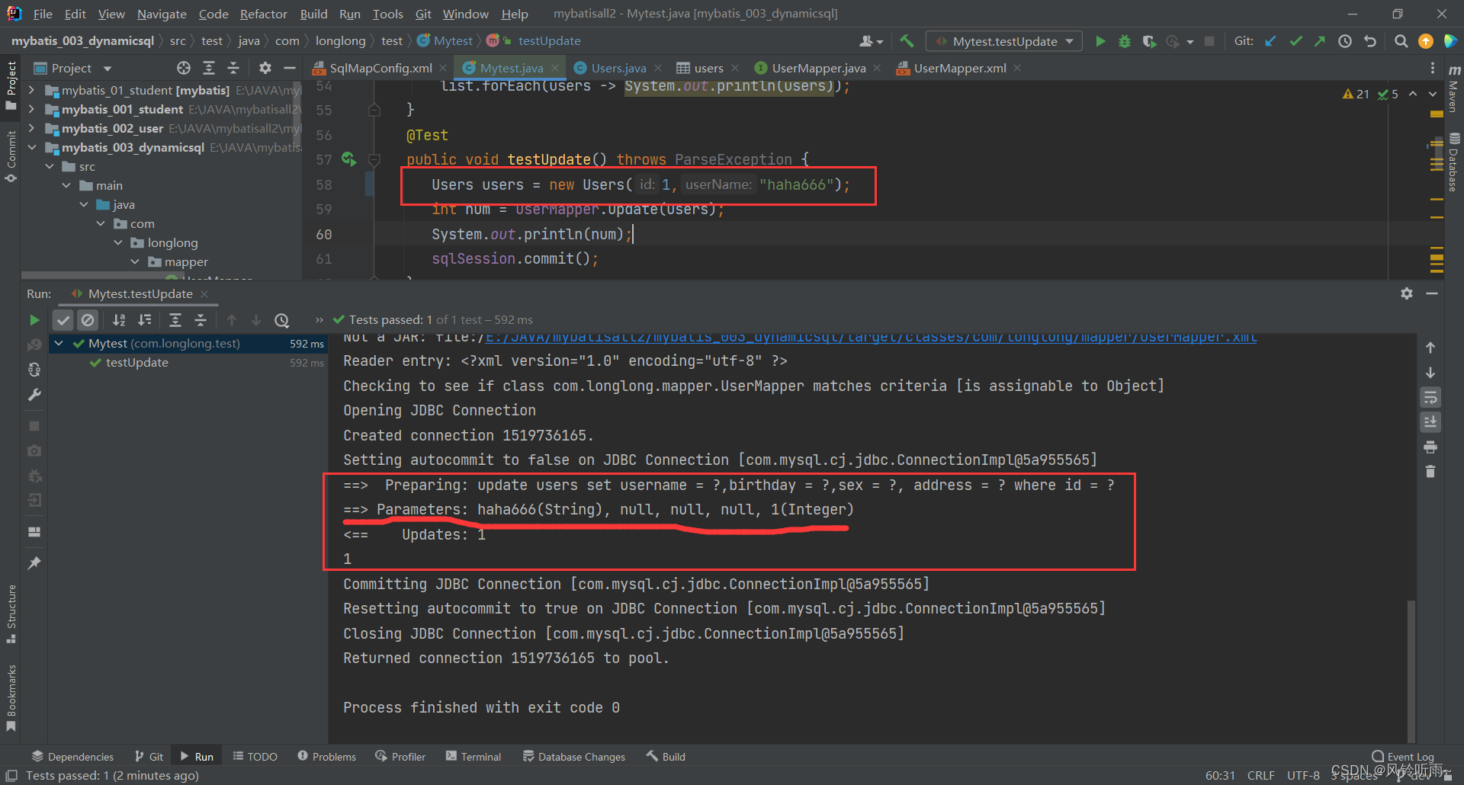Toggle soft-wrap in the console output
This screenshot has height=785, width=1464.
tap(1430, 397)
